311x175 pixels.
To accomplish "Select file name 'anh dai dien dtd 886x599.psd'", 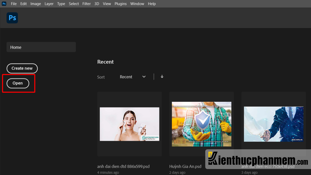I will [123, 166].
